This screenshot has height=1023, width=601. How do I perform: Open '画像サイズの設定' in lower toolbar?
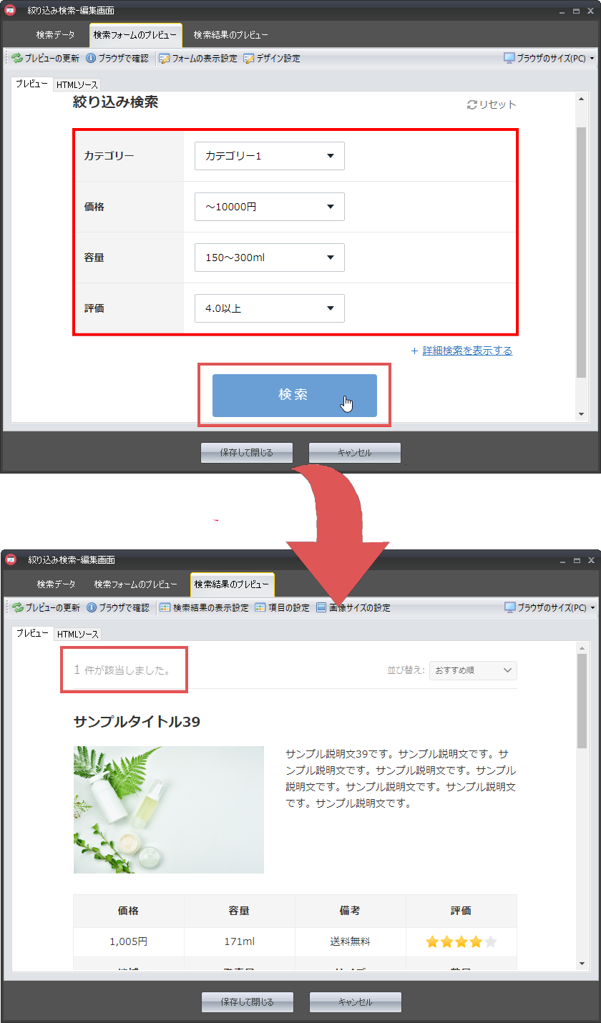pyautogui.click(x=321, y=608)
